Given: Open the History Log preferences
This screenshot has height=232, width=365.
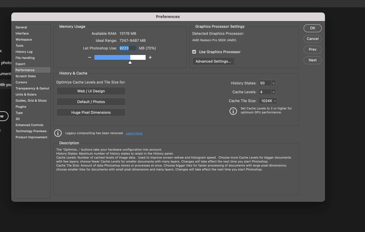Looking at the screenshot, I should click(32, 52).
